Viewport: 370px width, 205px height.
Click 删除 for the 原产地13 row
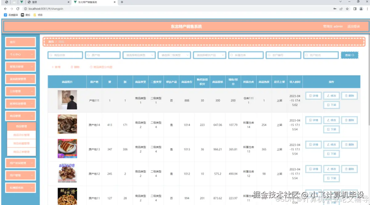tap(349, 144)
